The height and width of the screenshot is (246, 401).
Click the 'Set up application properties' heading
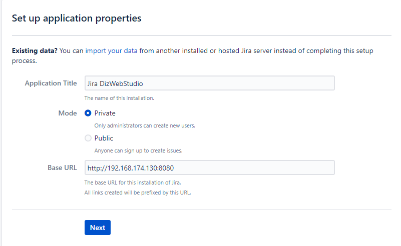coord(77,18)
